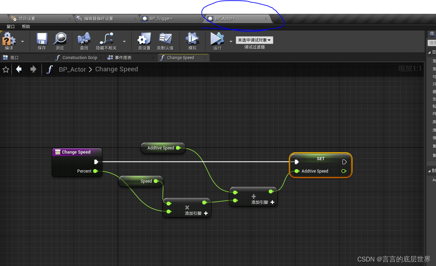
Task: Navigate back with the left arrow icon
Action: click(19, 69)
